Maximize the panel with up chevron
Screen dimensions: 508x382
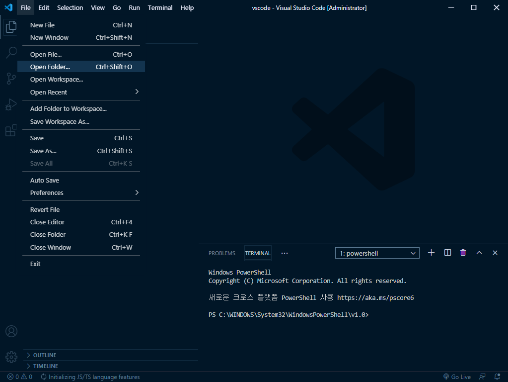(x=479, y=253)
